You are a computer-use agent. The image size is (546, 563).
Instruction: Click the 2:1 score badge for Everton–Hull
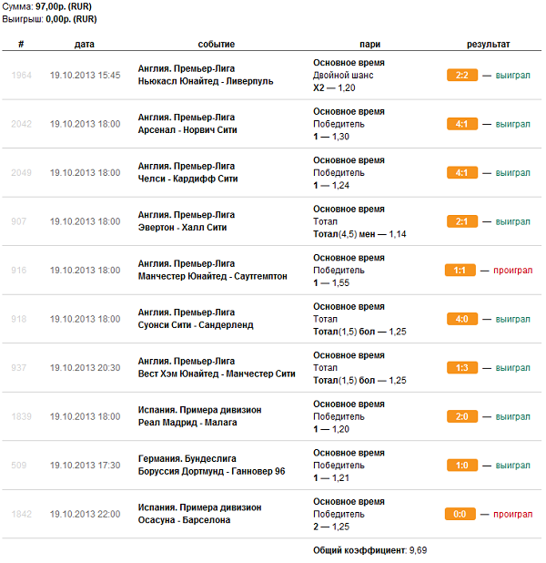pos(461,221)
